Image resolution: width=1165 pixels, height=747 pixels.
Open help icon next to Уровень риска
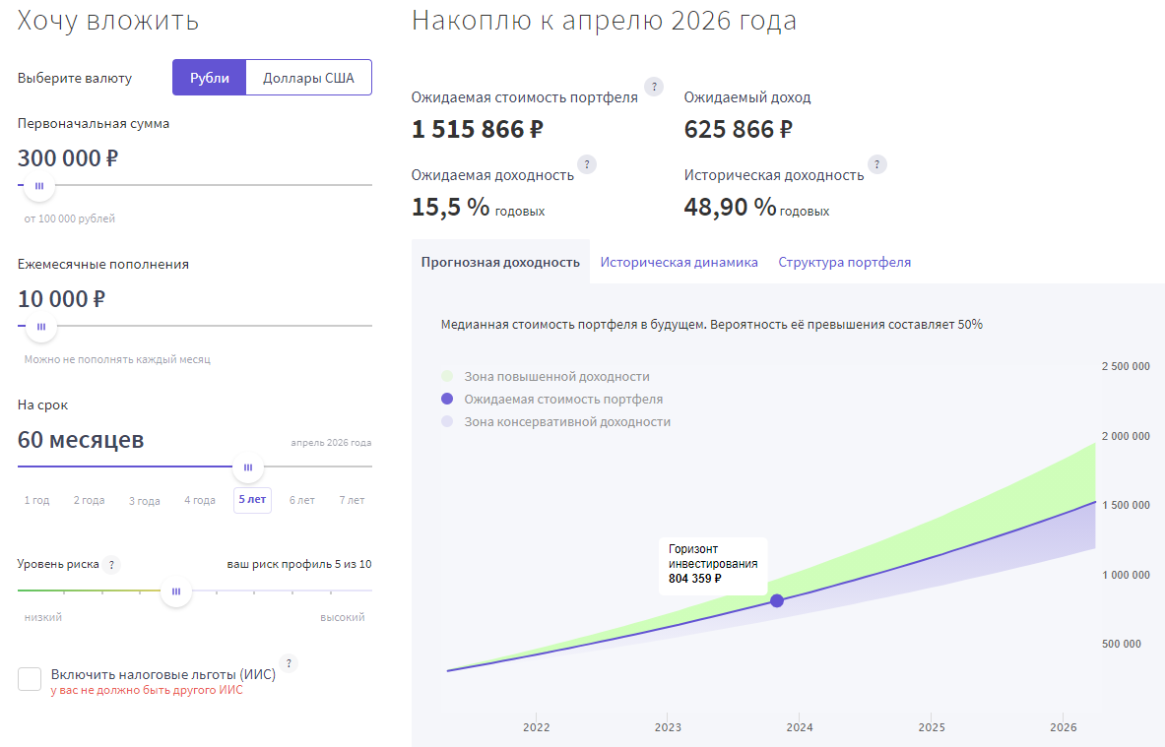point(111,565)
